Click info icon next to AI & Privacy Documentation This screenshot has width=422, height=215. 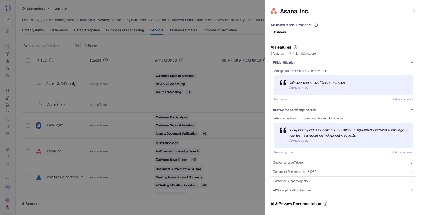pos(325,204)
